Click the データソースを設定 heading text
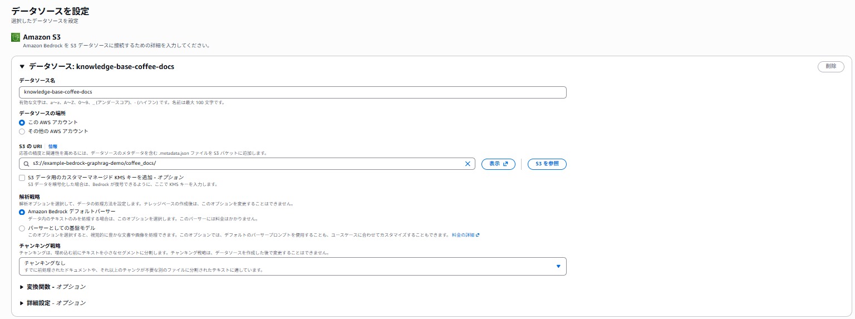 point(50,11)
